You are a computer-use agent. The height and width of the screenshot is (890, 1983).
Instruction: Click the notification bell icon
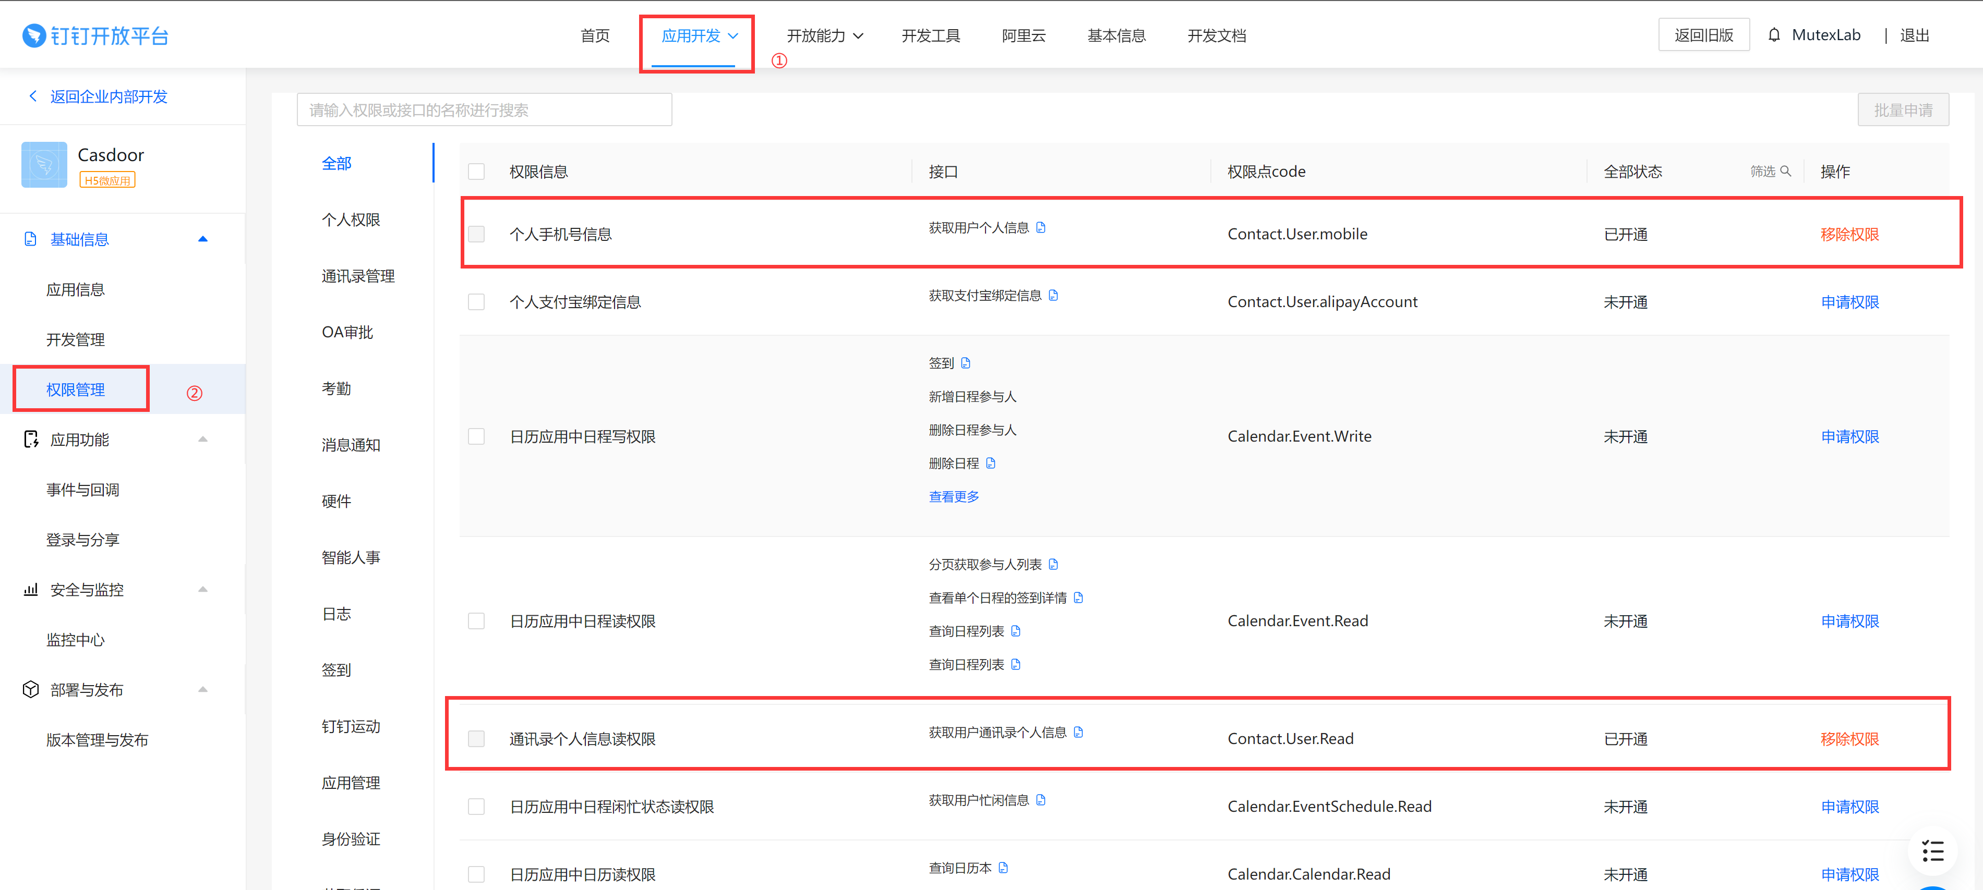point(1774,35)
